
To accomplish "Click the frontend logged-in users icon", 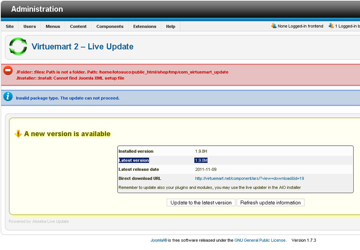I will [274, 26].
